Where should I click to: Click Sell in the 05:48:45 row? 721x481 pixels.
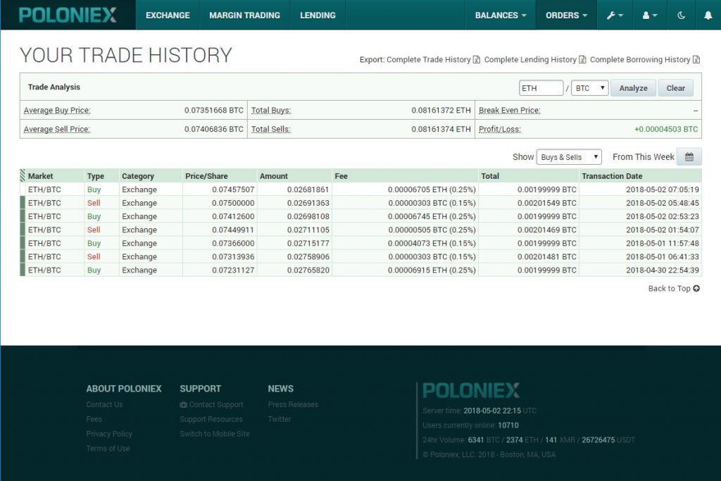tap(94, 203)
